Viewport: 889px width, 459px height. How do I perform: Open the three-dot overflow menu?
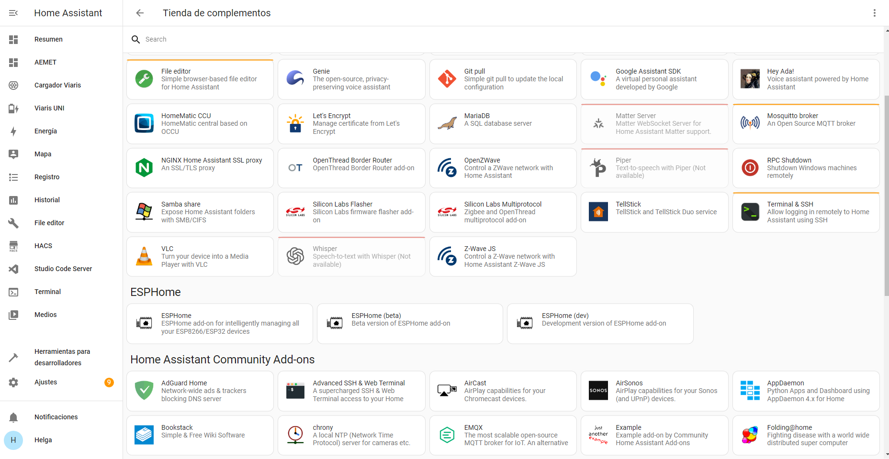(x=874, y=13)
